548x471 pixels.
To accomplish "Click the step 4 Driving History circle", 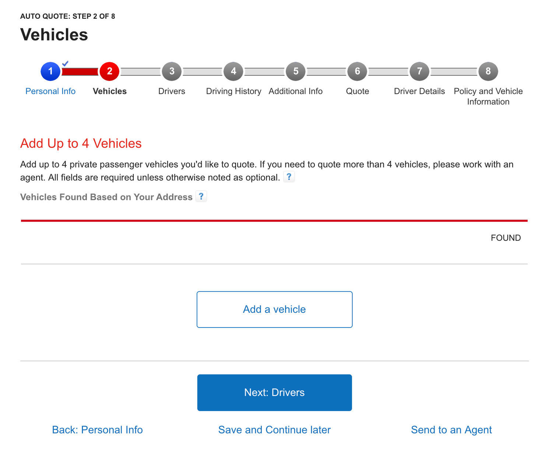I will [x=233, y=71].
